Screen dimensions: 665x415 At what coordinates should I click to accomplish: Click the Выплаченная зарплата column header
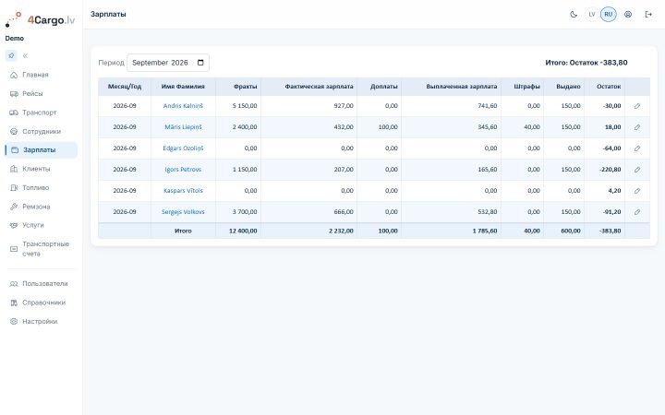[x=452, y=87]
